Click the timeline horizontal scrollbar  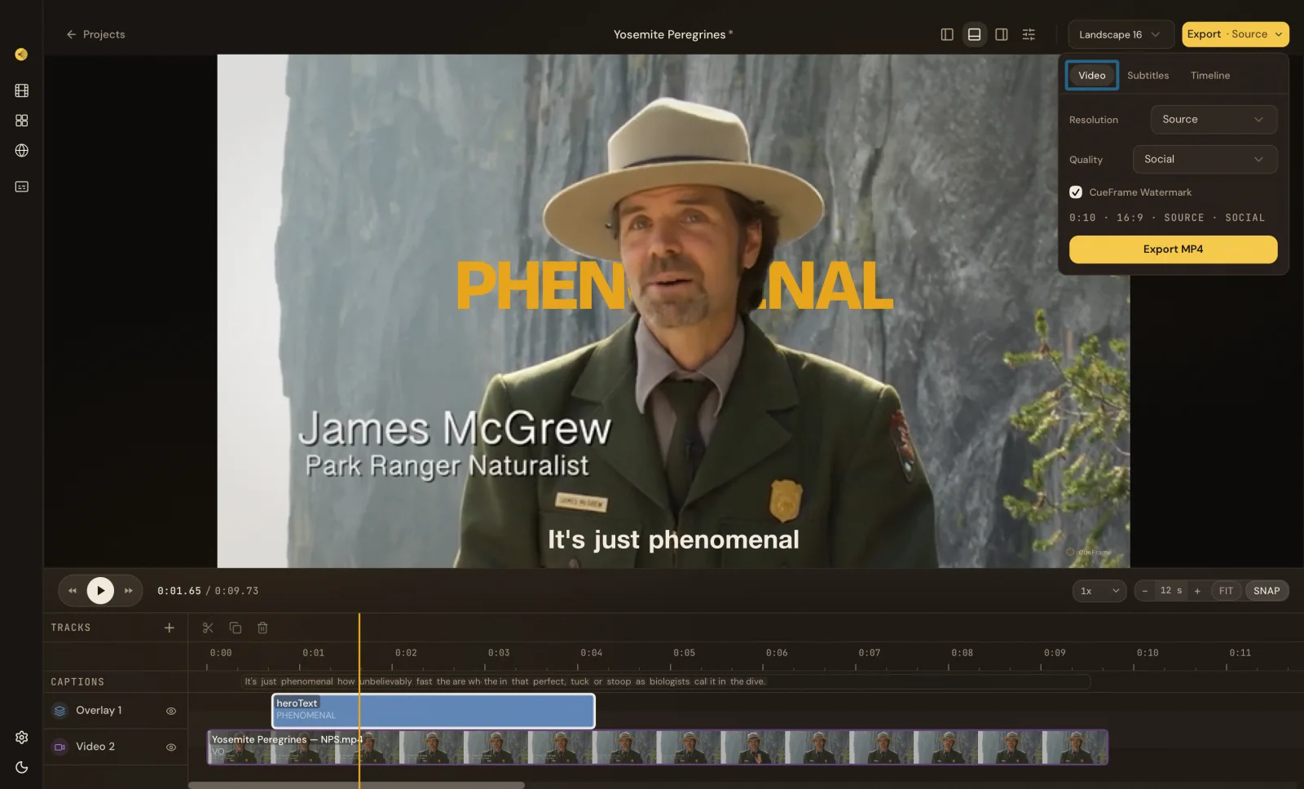356,785
